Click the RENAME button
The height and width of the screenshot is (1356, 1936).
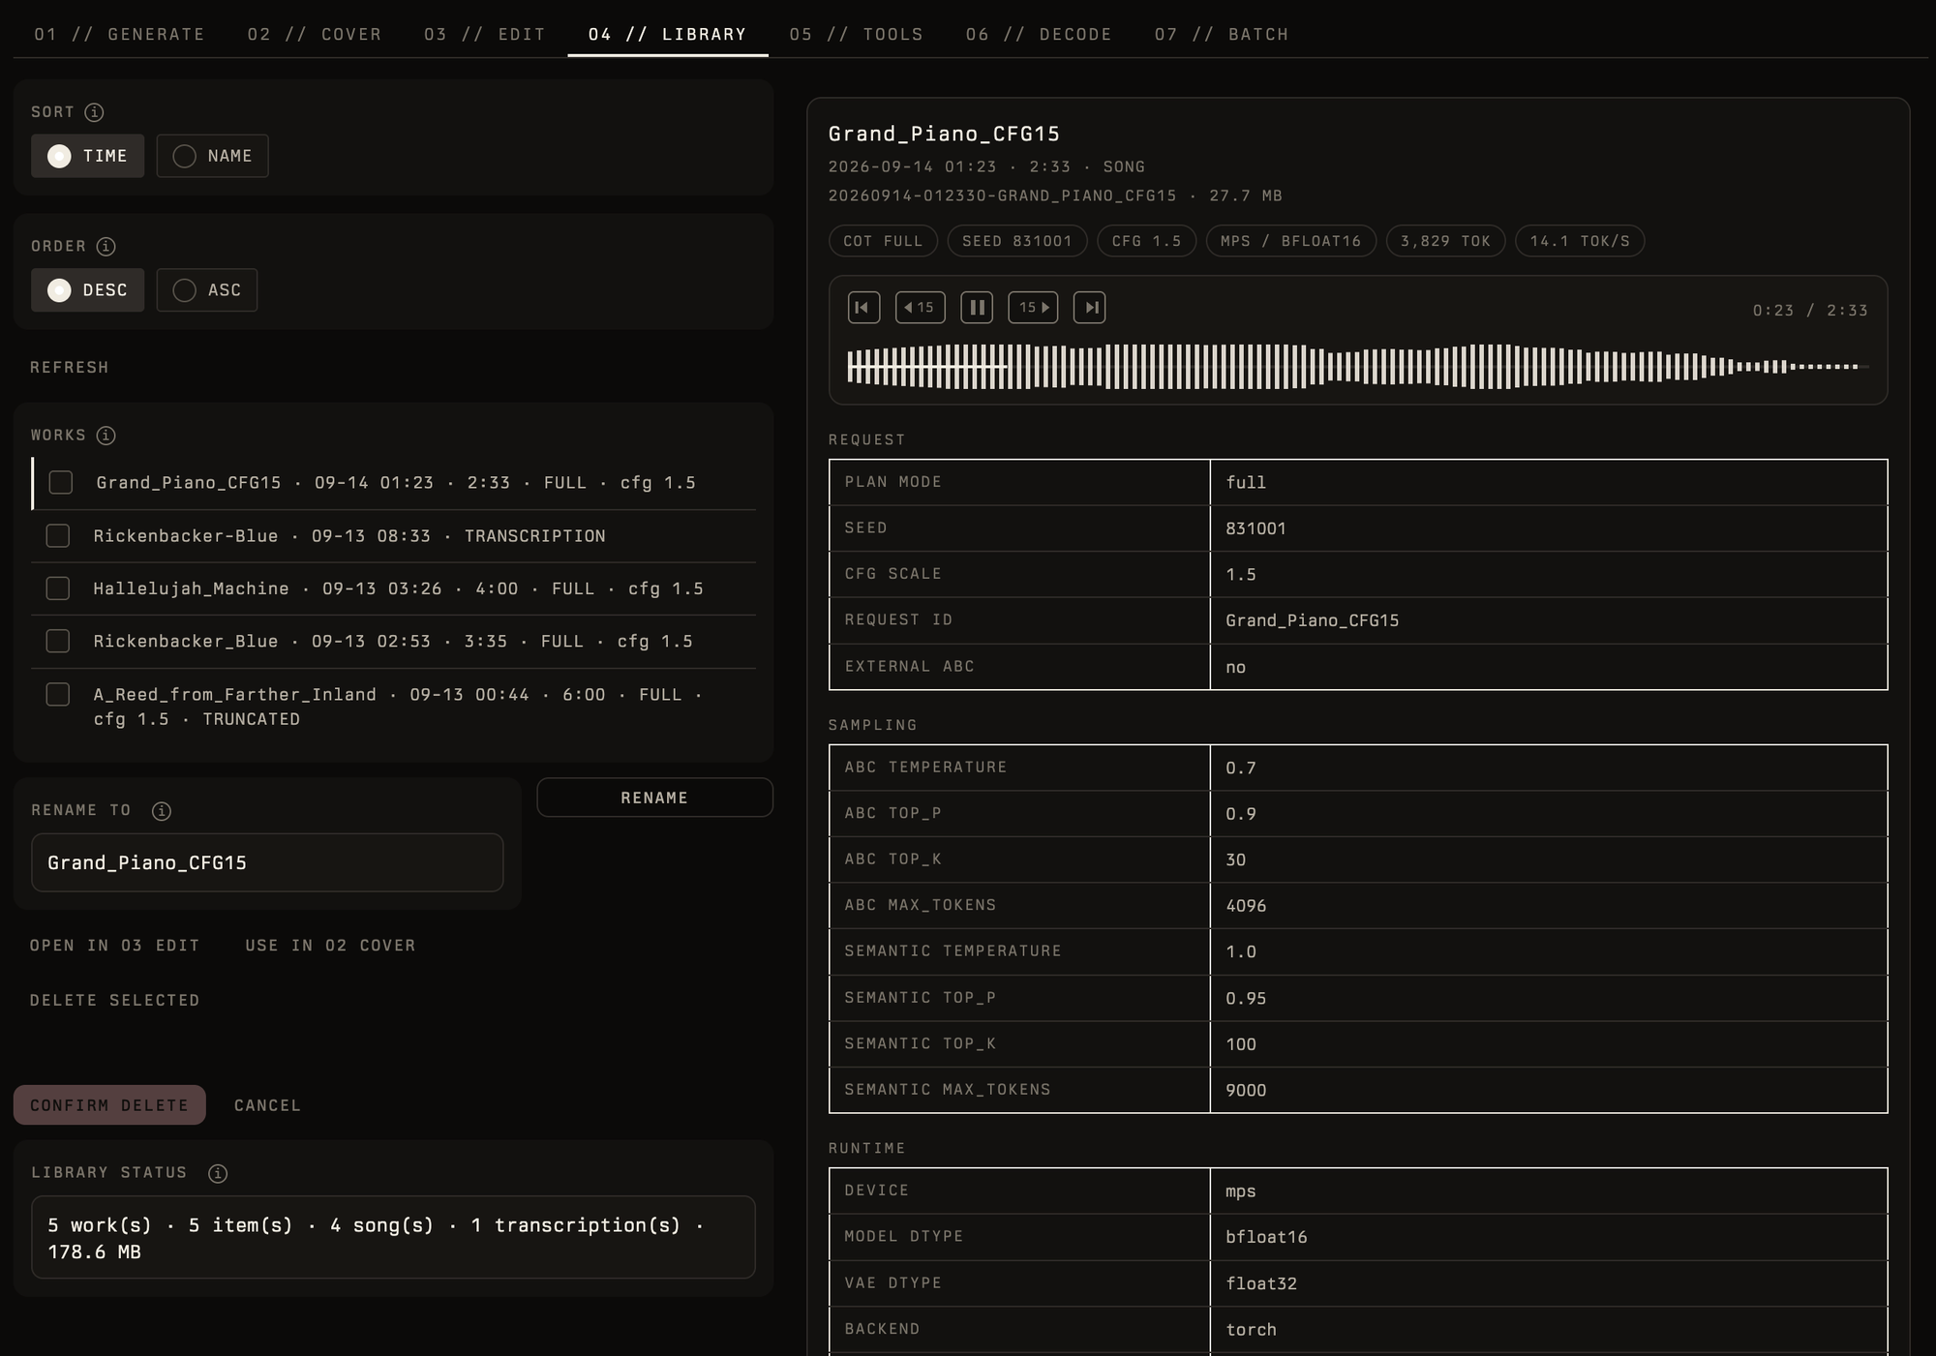click(654, 798)
